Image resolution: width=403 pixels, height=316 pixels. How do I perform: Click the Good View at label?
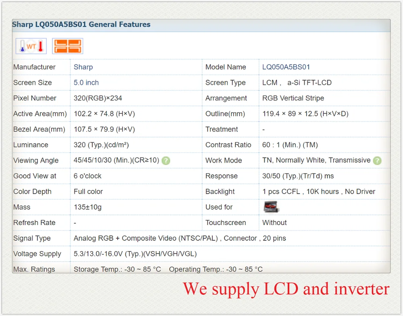(x=35, y=176)
